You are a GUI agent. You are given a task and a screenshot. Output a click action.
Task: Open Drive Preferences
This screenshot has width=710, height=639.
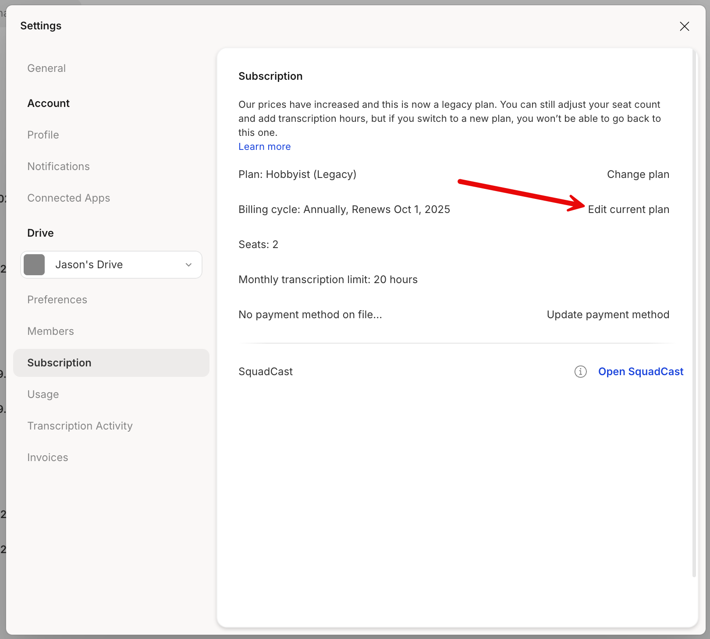(57, 299)
